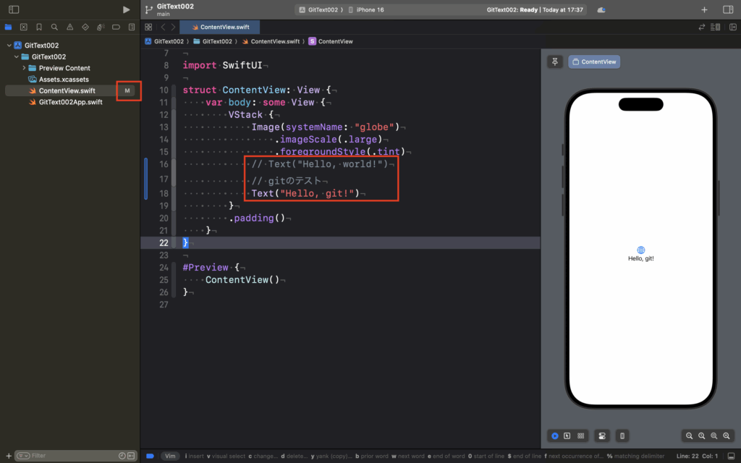Screen dimensions: 741x463
Task: Add an editor on the right
Action: coord(732,27)
